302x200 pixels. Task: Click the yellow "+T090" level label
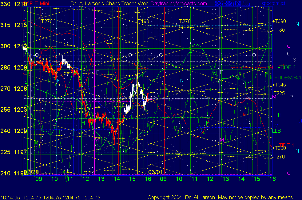(x=279, y=22)
